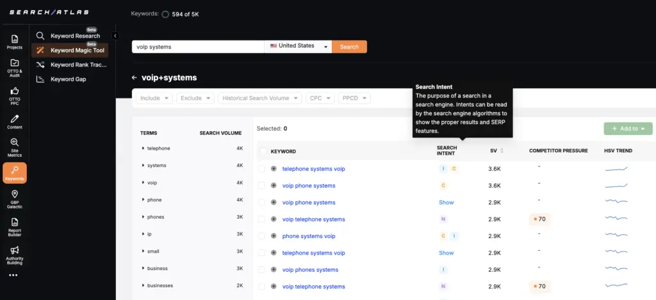This screenshot has height=300, width=656.
Task: Click intent badge I for voip phones systems
Action: click(x=443, y=269)
